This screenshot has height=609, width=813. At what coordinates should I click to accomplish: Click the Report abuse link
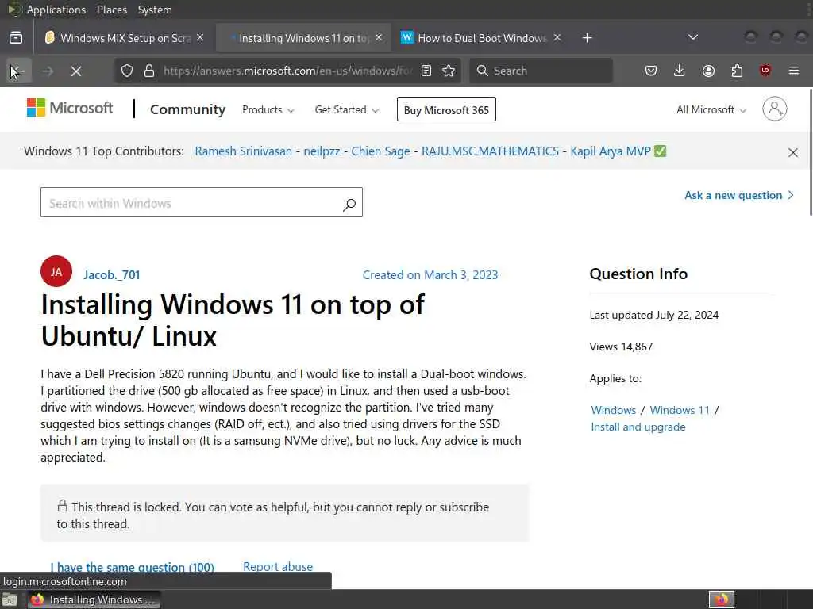pos(278,566)
